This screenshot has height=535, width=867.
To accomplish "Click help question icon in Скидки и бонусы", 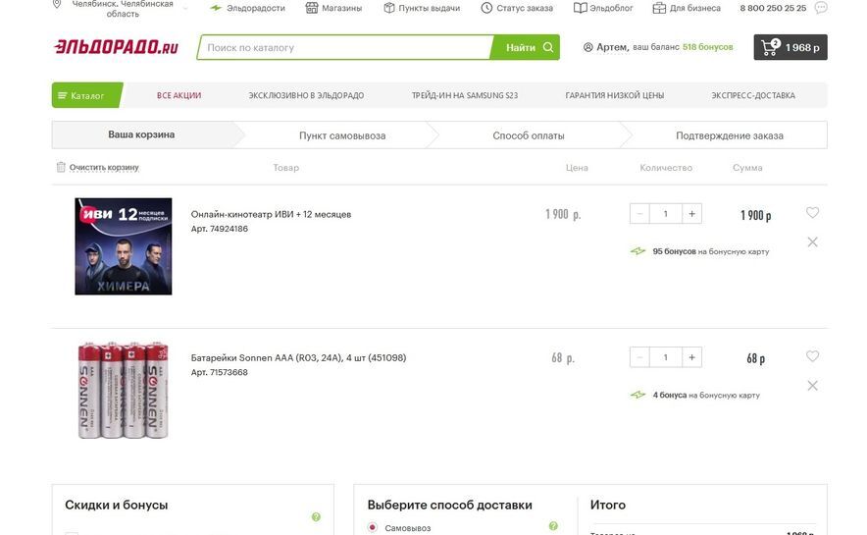I will click(x=316, y=516).
